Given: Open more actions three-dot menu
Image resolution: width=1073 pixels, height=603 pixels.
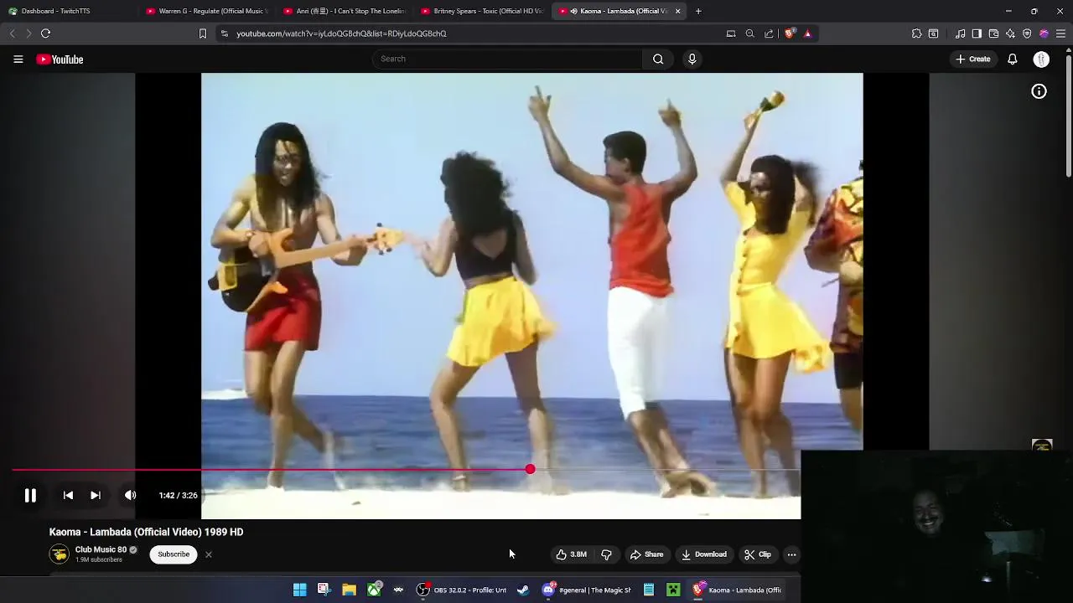Looking at the screenshot, I should pyautogui.click(x=791, y=554).
